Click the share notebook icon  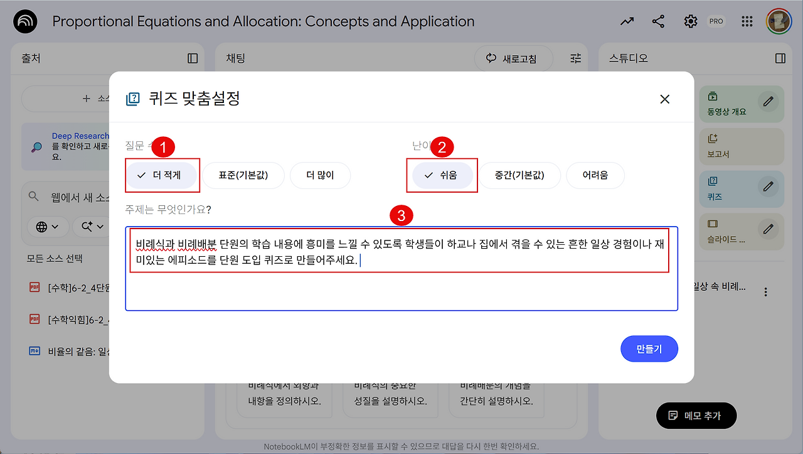(658, 21)
